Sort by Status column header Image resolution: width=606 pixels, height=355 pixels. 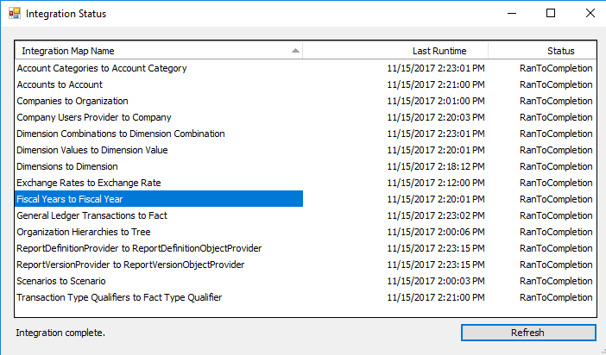coord(542,51)
